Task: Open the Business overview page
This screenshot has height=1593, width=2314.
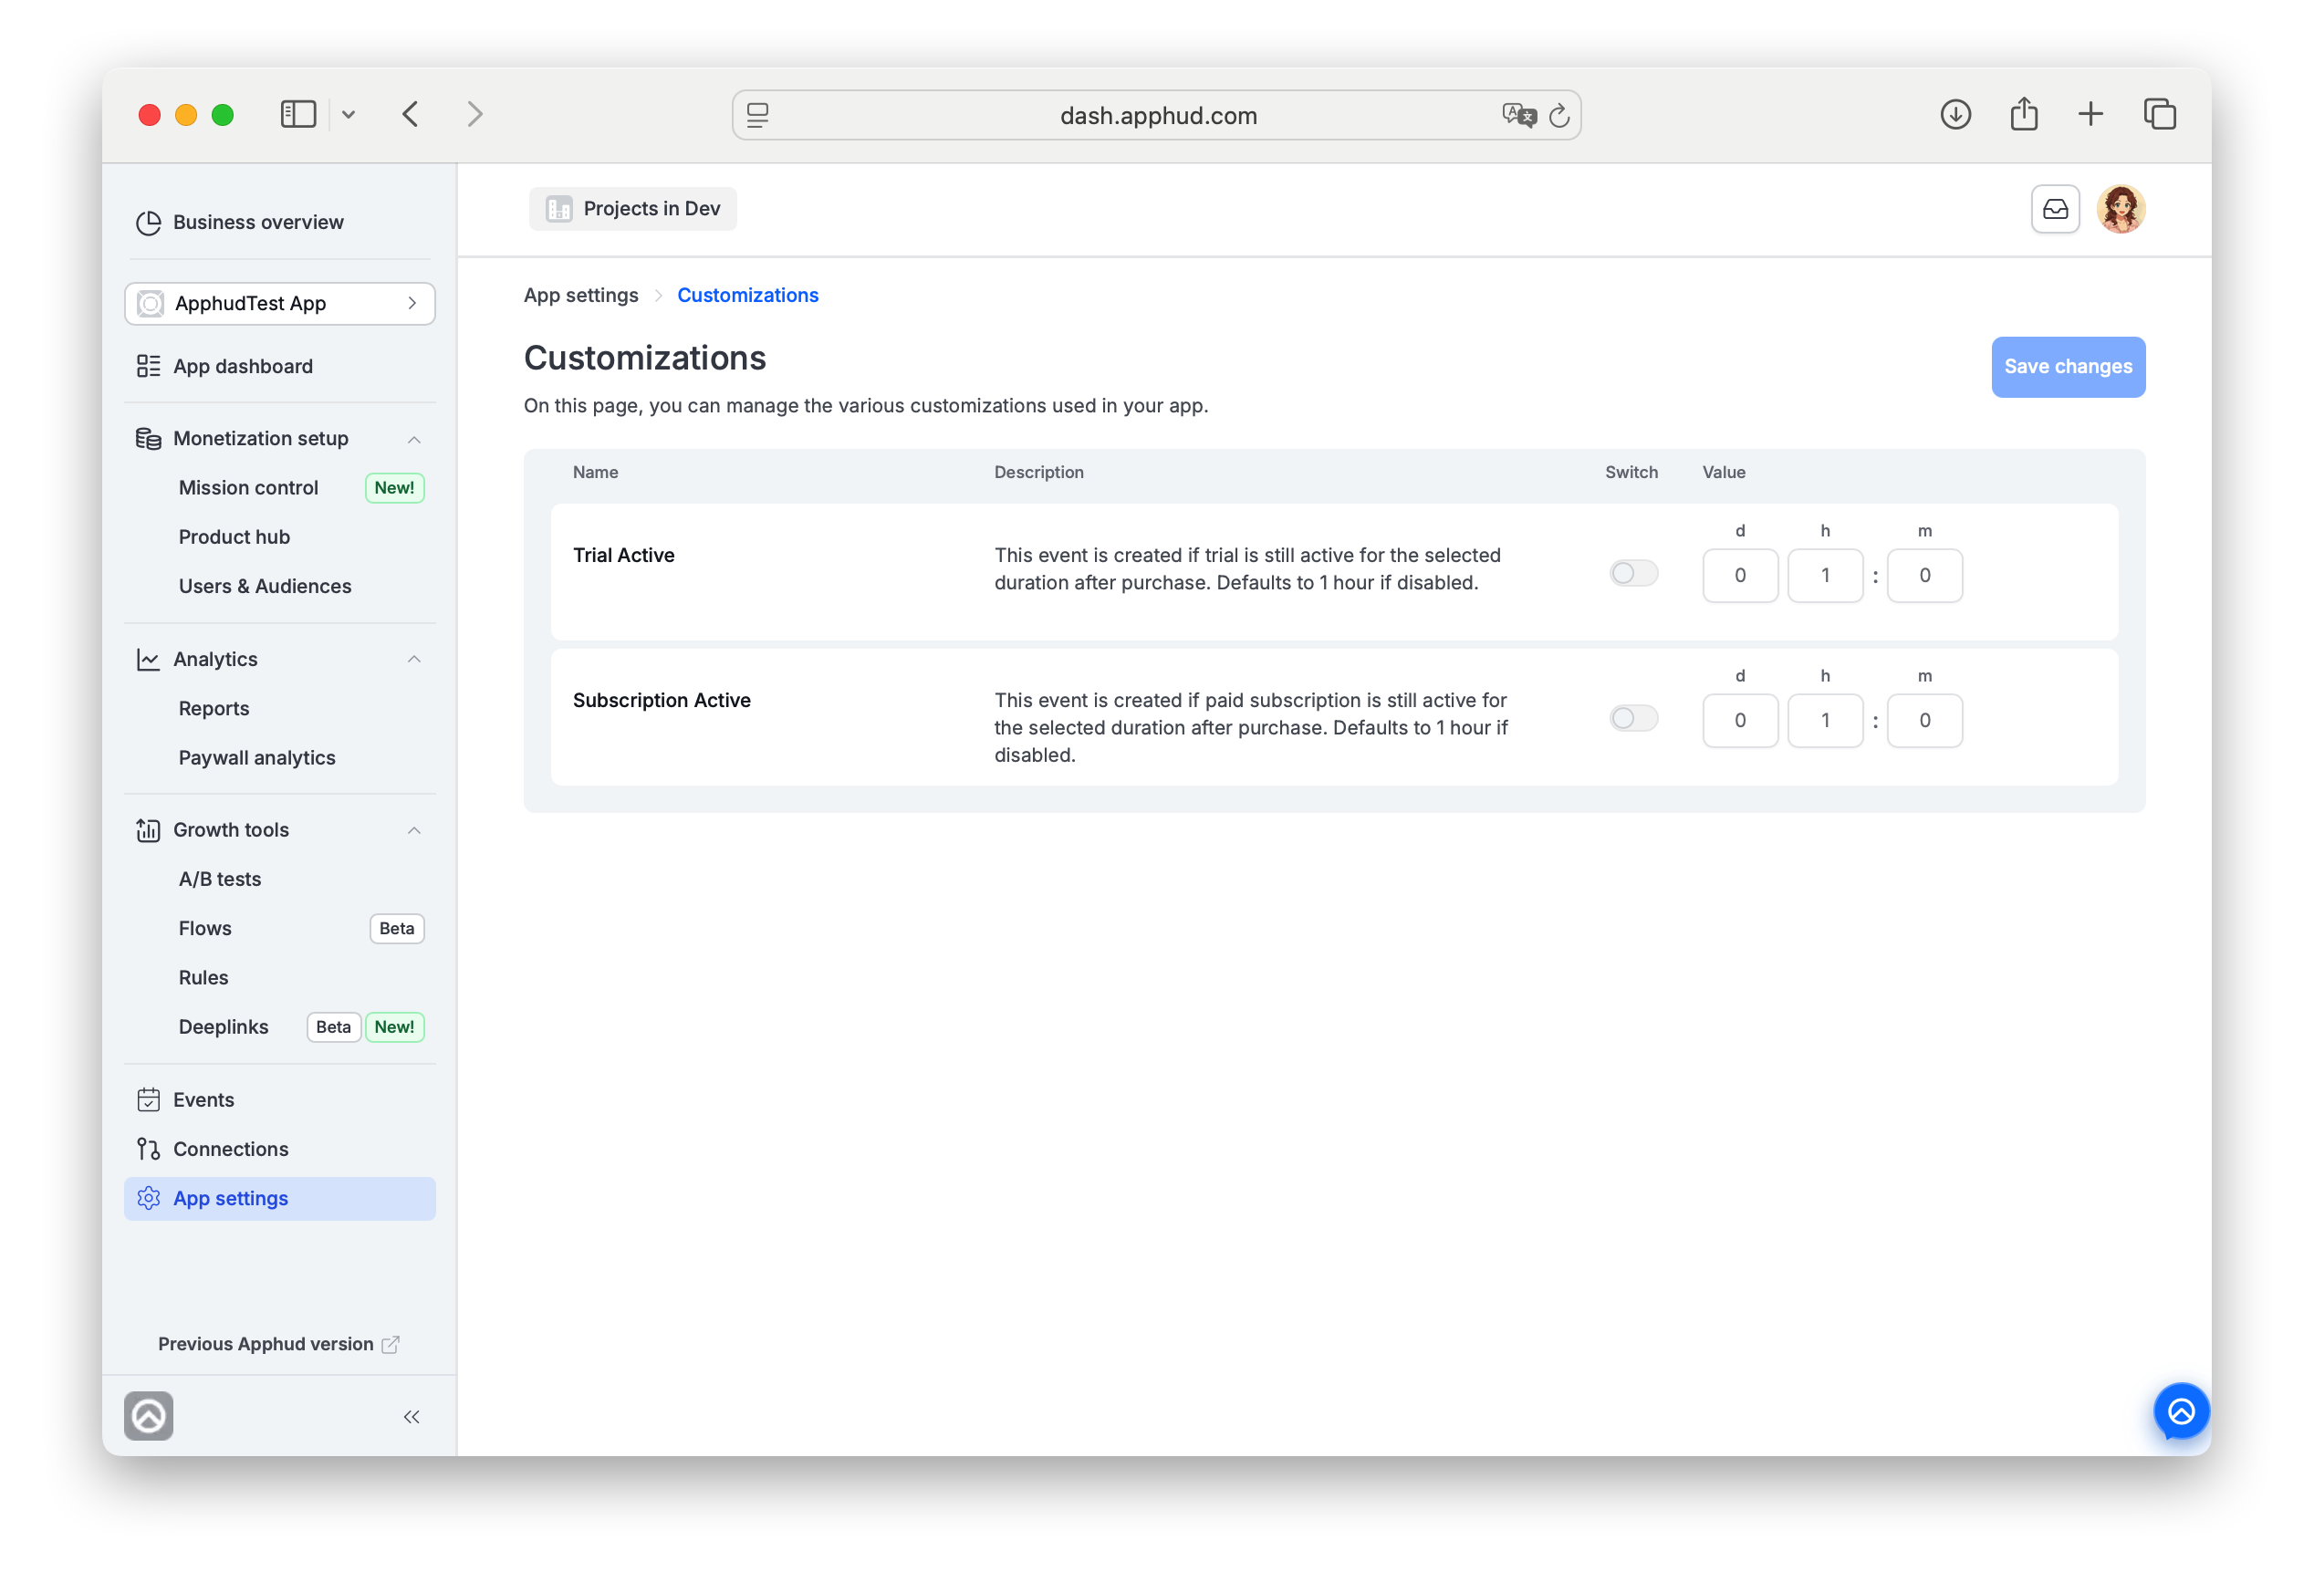Action: click(x=257, y=222)
